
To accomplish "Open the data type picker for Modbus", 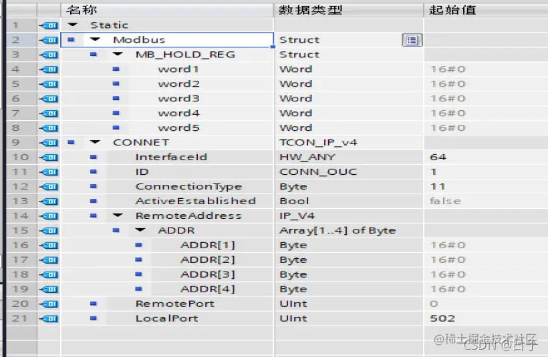I will pyautogui.click(x=412, y=40).
